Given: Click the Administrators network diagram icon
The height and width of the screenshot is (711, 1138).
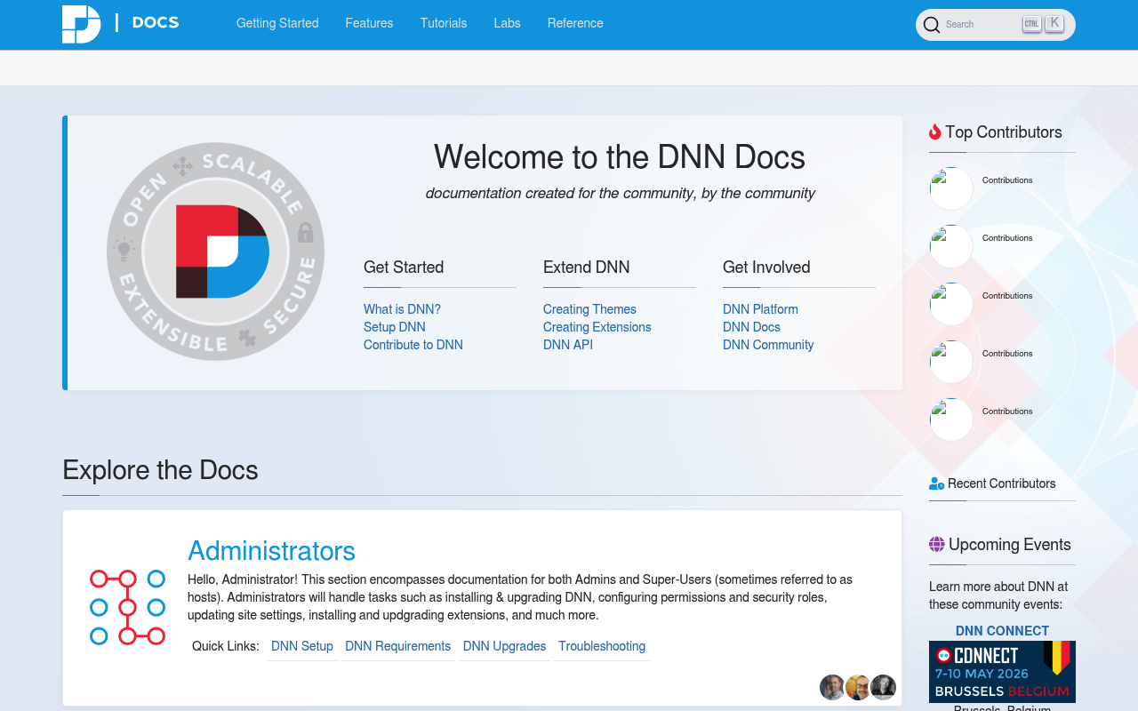Looking at the screenshot, I should (127, 607).
